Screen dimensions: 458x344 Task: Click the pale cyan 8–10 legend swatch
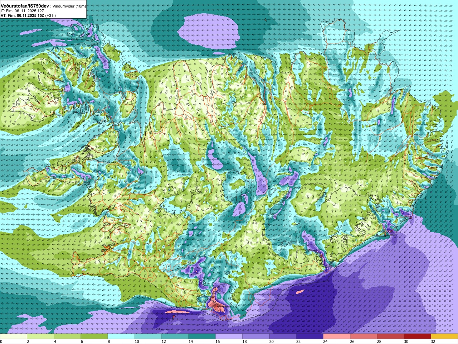point(121,336)
